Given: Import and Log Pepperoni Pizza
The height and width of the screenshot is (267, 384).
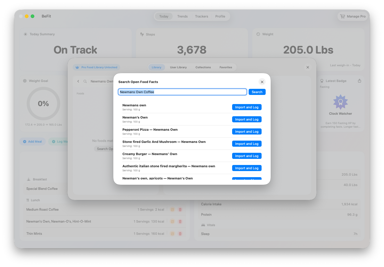Looking at the screenshot, I should coord(247,131).
